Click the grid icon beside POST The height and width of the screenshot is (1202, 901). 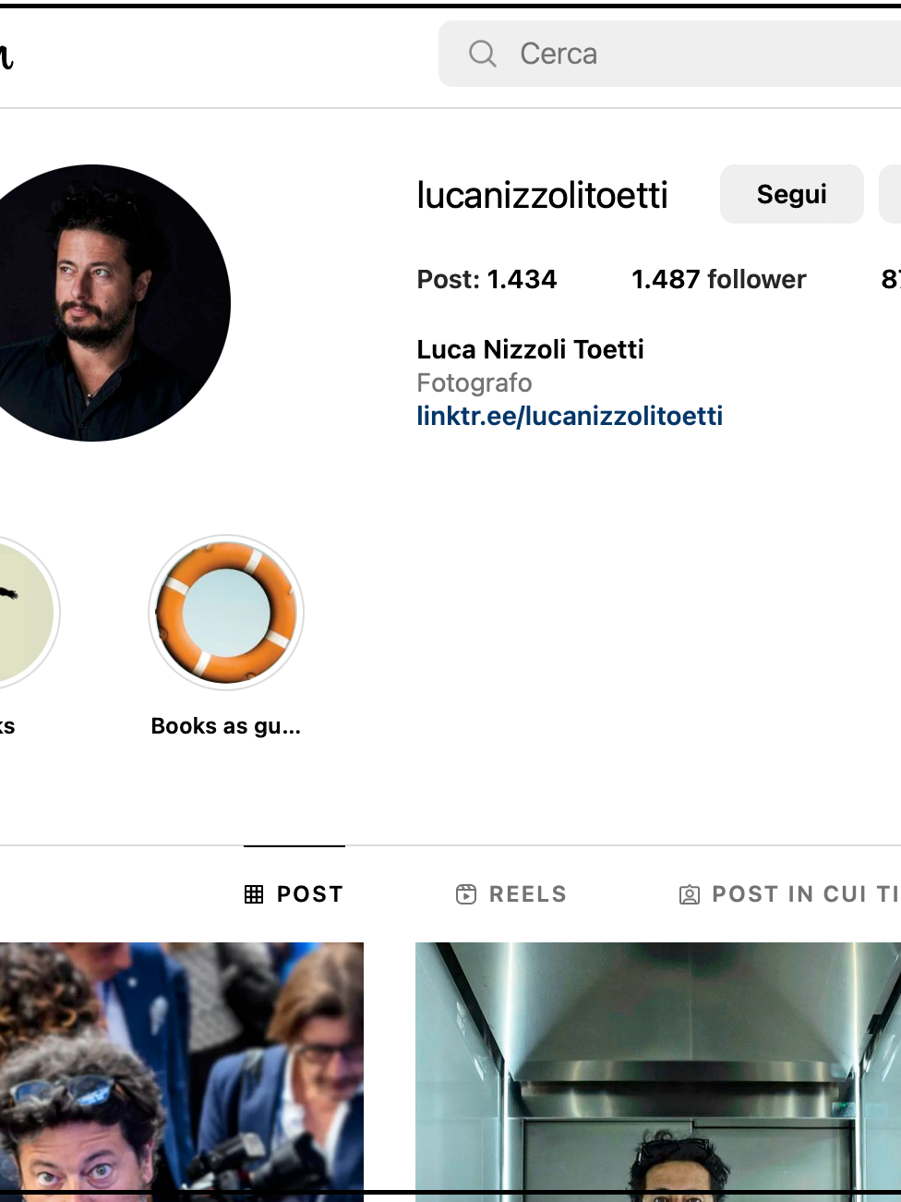(254, 894)
